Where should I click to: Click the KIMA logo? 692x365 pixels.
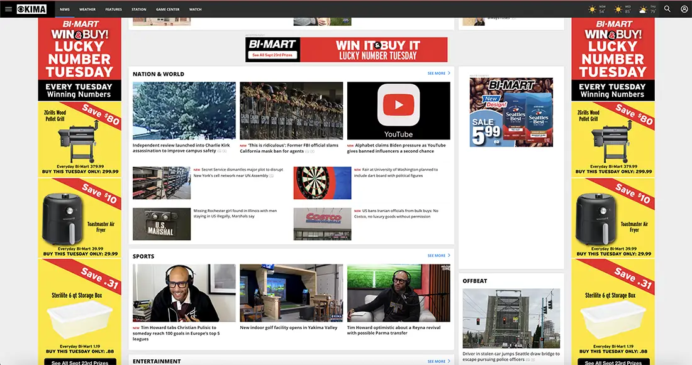(32, 9)
